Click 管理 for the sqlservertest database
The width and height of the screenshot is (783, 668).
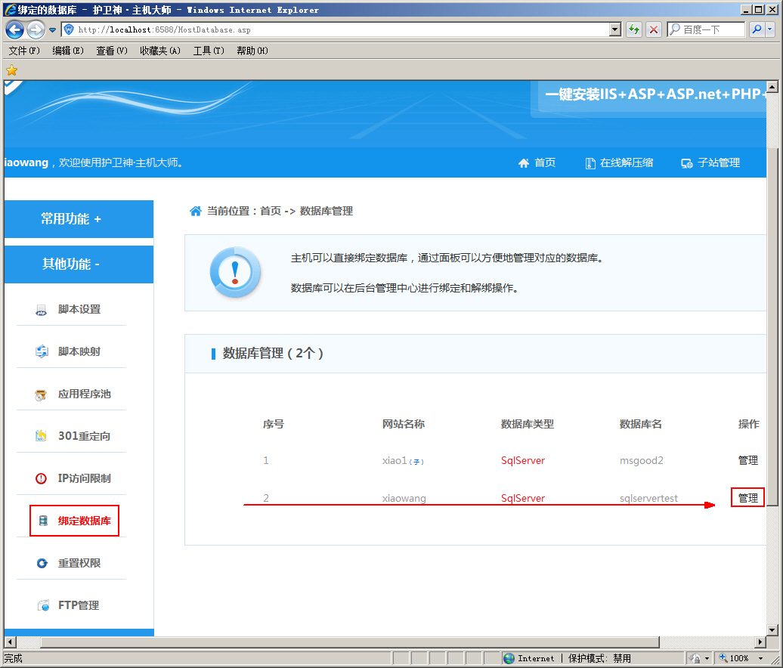tap(747, 497)
